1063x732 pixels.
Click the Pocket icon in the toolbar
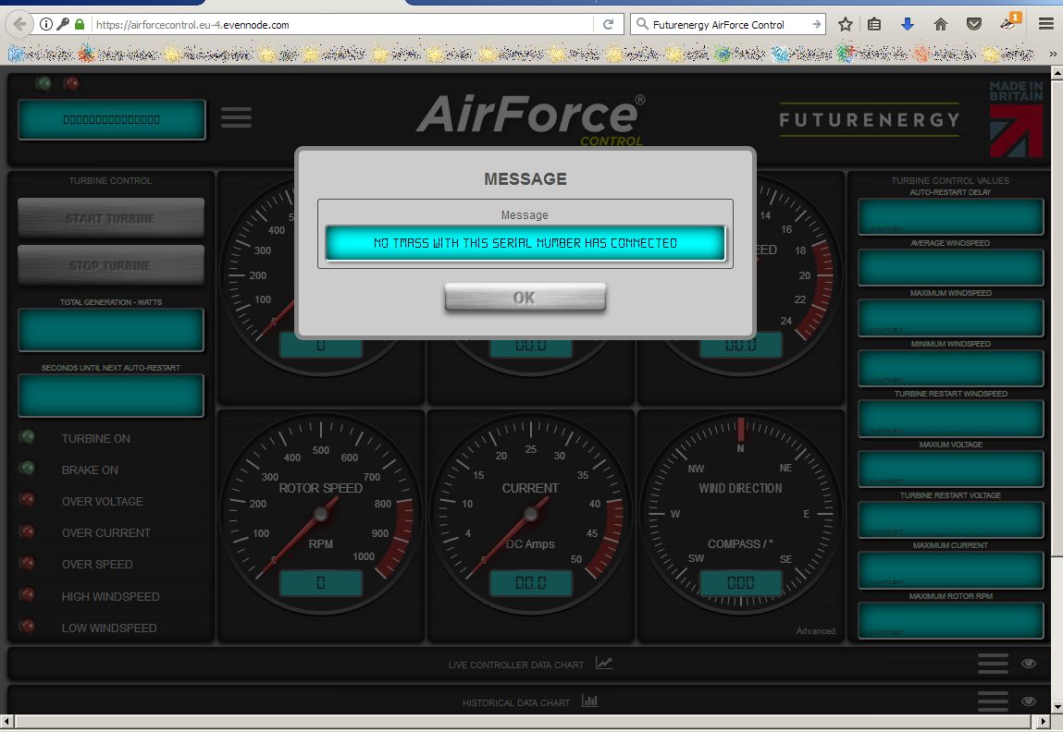pos(974,24)
